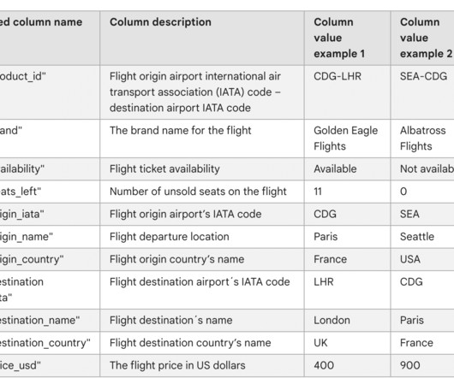Click the 'Available' value cell
The height and width of the screenshot is (378, 454).
pyautogui.click(x=347, y=169)
